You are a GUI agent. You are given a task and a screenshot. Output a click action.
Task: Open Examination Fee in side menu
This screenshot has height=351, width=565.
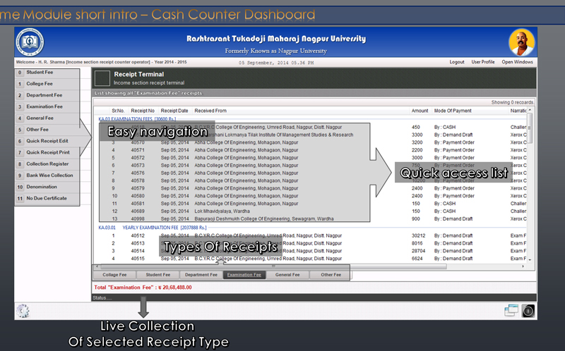coord(47,107)
